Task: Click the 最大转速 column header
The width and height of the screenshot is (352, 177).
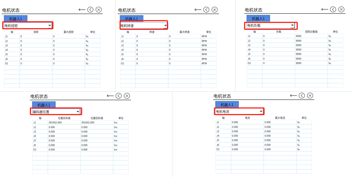Action: pyautogui.click(x=185, y=32)
